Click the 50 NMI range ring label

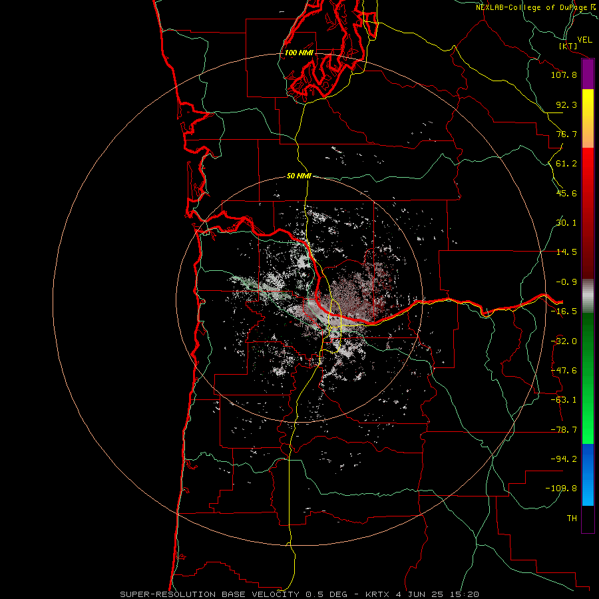299,176
